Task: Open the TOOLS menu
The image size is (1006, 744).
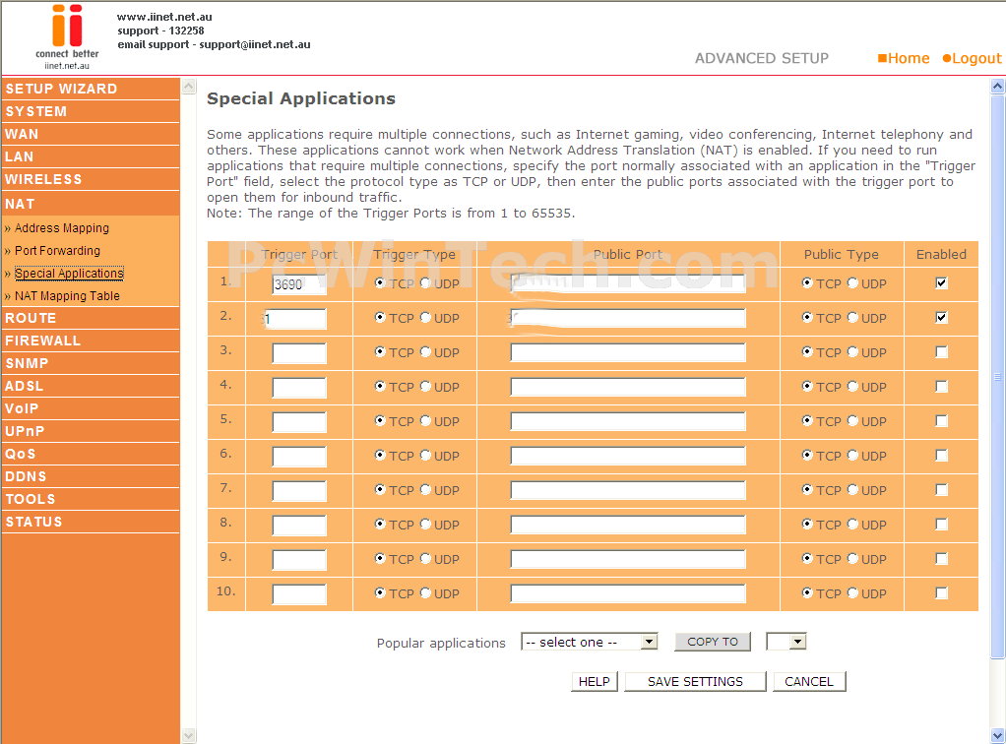Action: (x=91, y=499)
